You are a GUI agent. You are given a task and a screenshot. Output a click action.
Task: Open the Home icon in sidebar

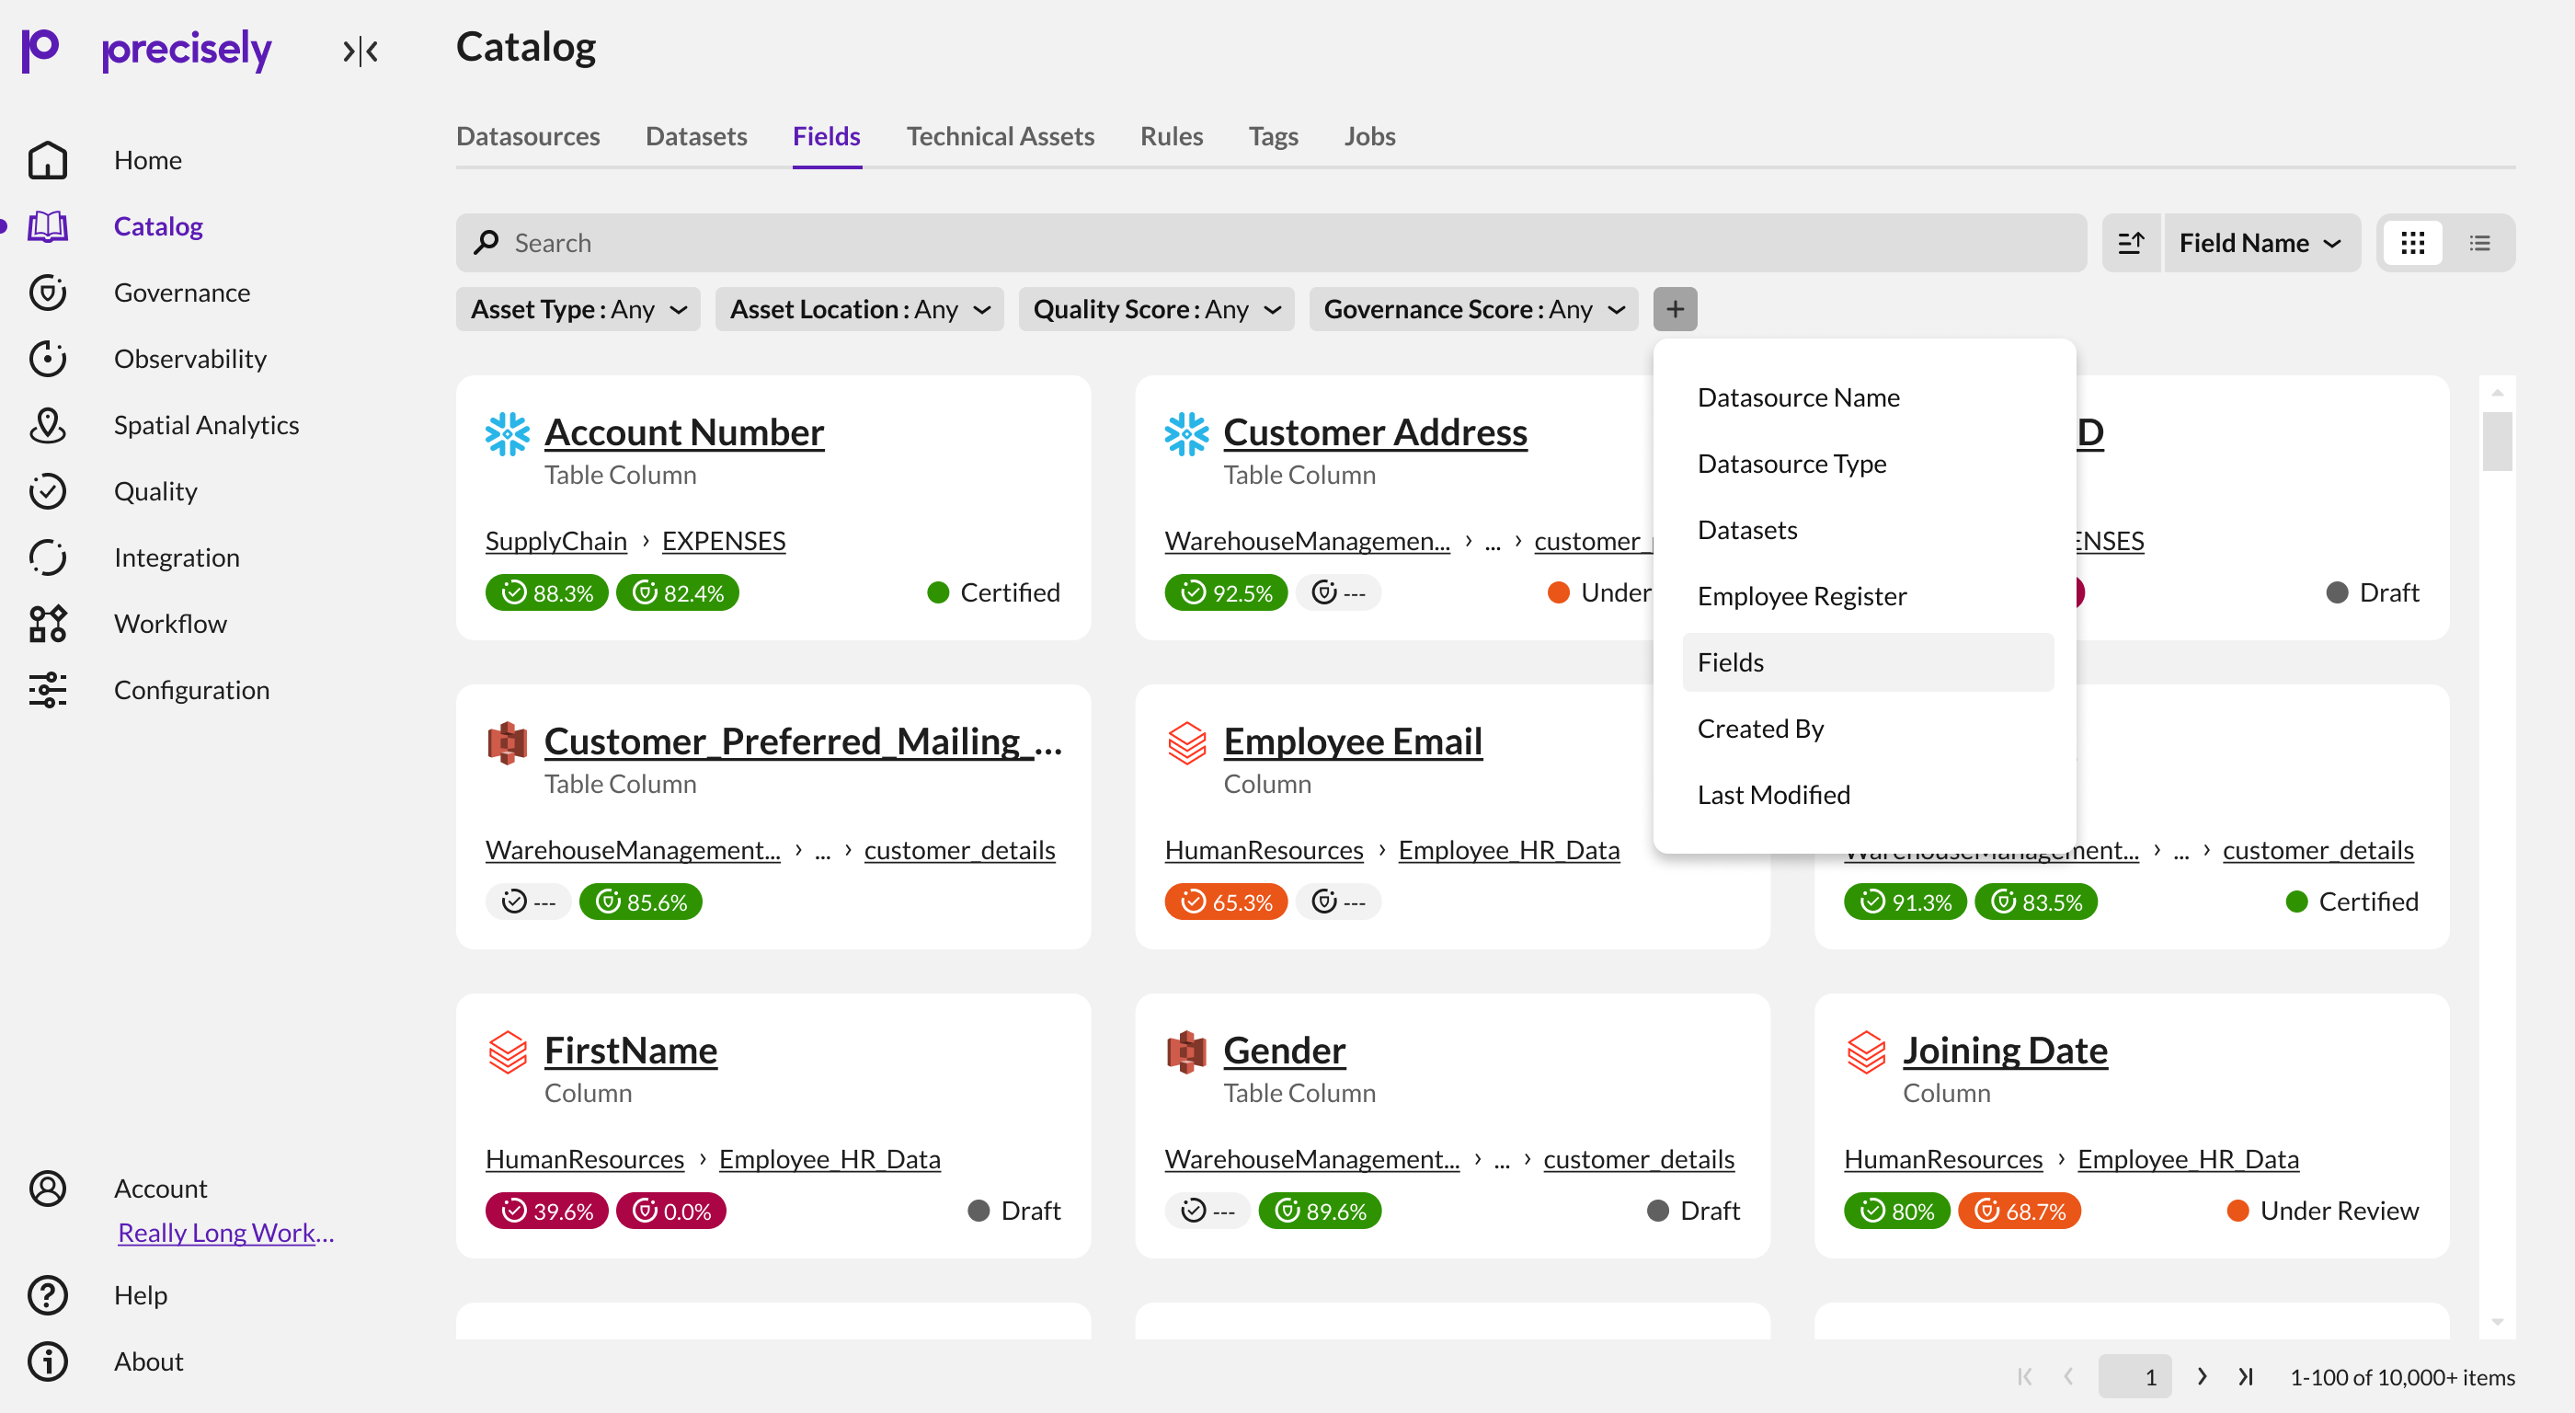tap(47, 160)
